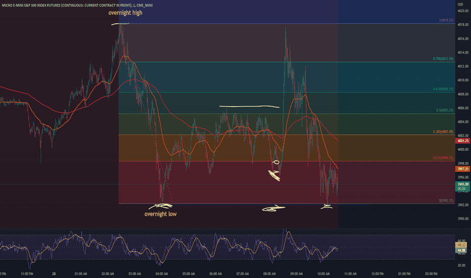Click the 11:00 AM time axis label
This screenshot has height=278, width=471.
coord(351,274)
